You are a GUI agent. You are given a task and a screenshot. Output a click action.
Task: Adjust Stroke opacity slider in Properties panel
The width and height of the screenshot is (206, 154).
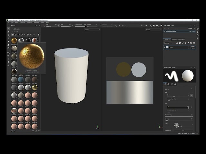[179, 116]
